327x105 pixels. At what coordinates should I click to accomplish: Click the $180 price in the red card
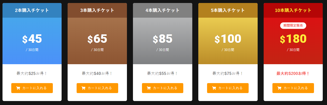(x=293, y=39)
